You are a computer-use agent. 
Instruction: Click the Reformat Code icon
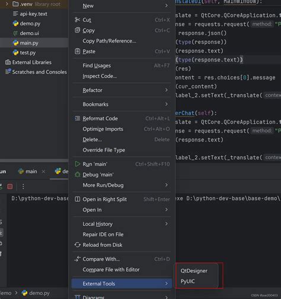coord(77,118)
